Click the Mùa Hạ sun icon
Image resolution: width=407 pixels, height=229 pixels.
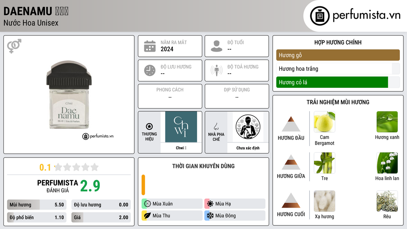210,204
